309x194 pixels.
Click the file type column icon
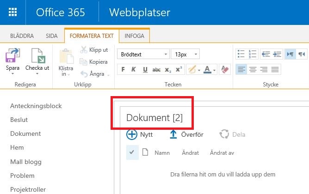pos(145,152)
